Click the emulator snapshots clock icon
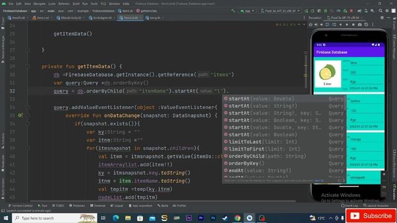 point(366,25)
